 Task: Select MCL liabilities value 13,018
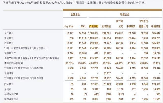[x=82, y=38]
